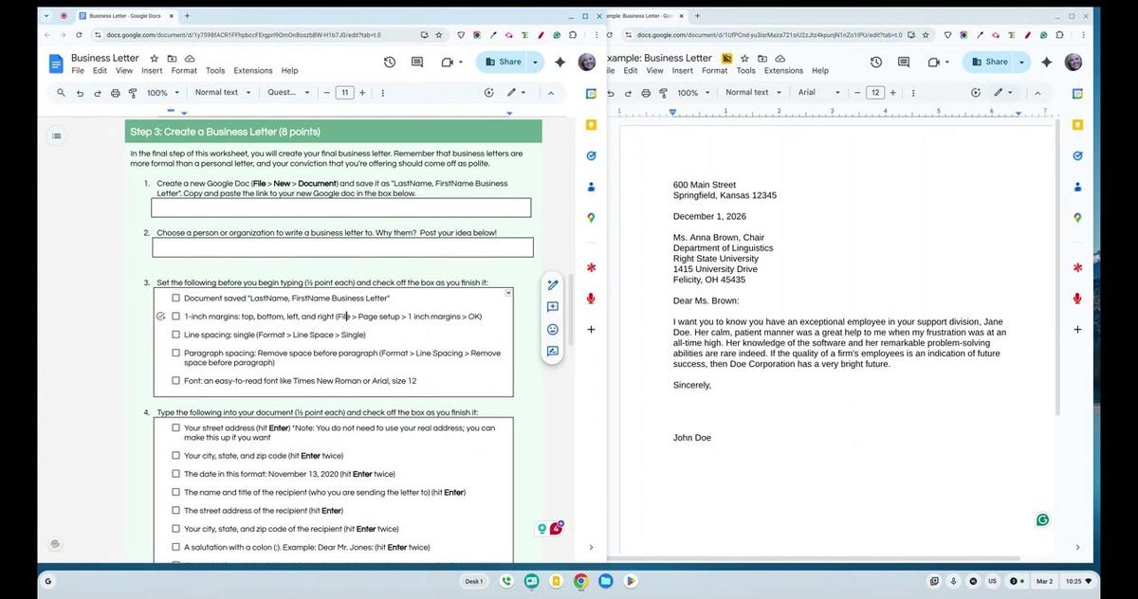This screenshot has width=1138, height=599.
Task: Open the Share button dropdown arrow
Action: point(535,61)
